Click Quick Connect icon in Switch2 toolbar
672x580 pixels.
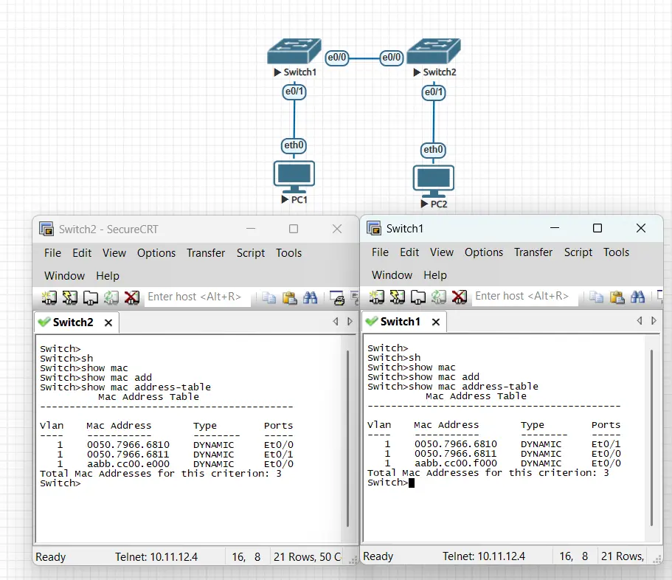pyautogui.click(x=69, y=297)
